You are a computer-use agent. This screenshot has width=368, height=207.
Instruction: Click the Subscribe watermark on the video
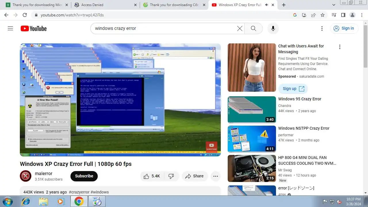(211, 147)
